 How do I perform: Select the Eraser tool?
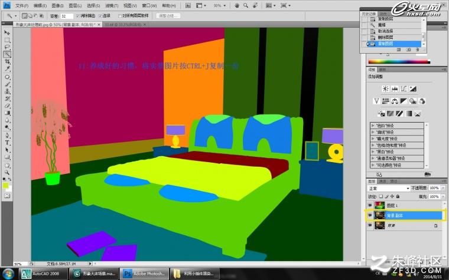tap(7, 106)
